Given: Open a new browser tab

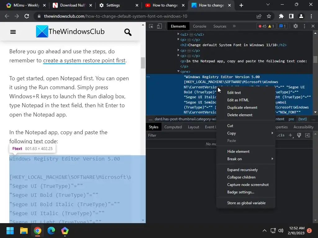Looking at the screenshot, I should tap(241, 5).
